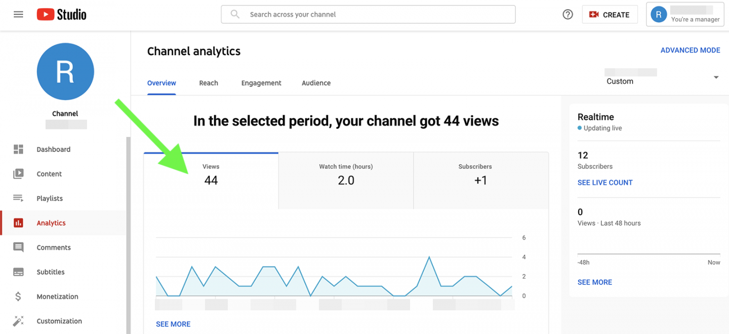The height and width of the screenshot is (334, 729).
Task: Open the Monetization dollar icon
Action: [18, 296]
